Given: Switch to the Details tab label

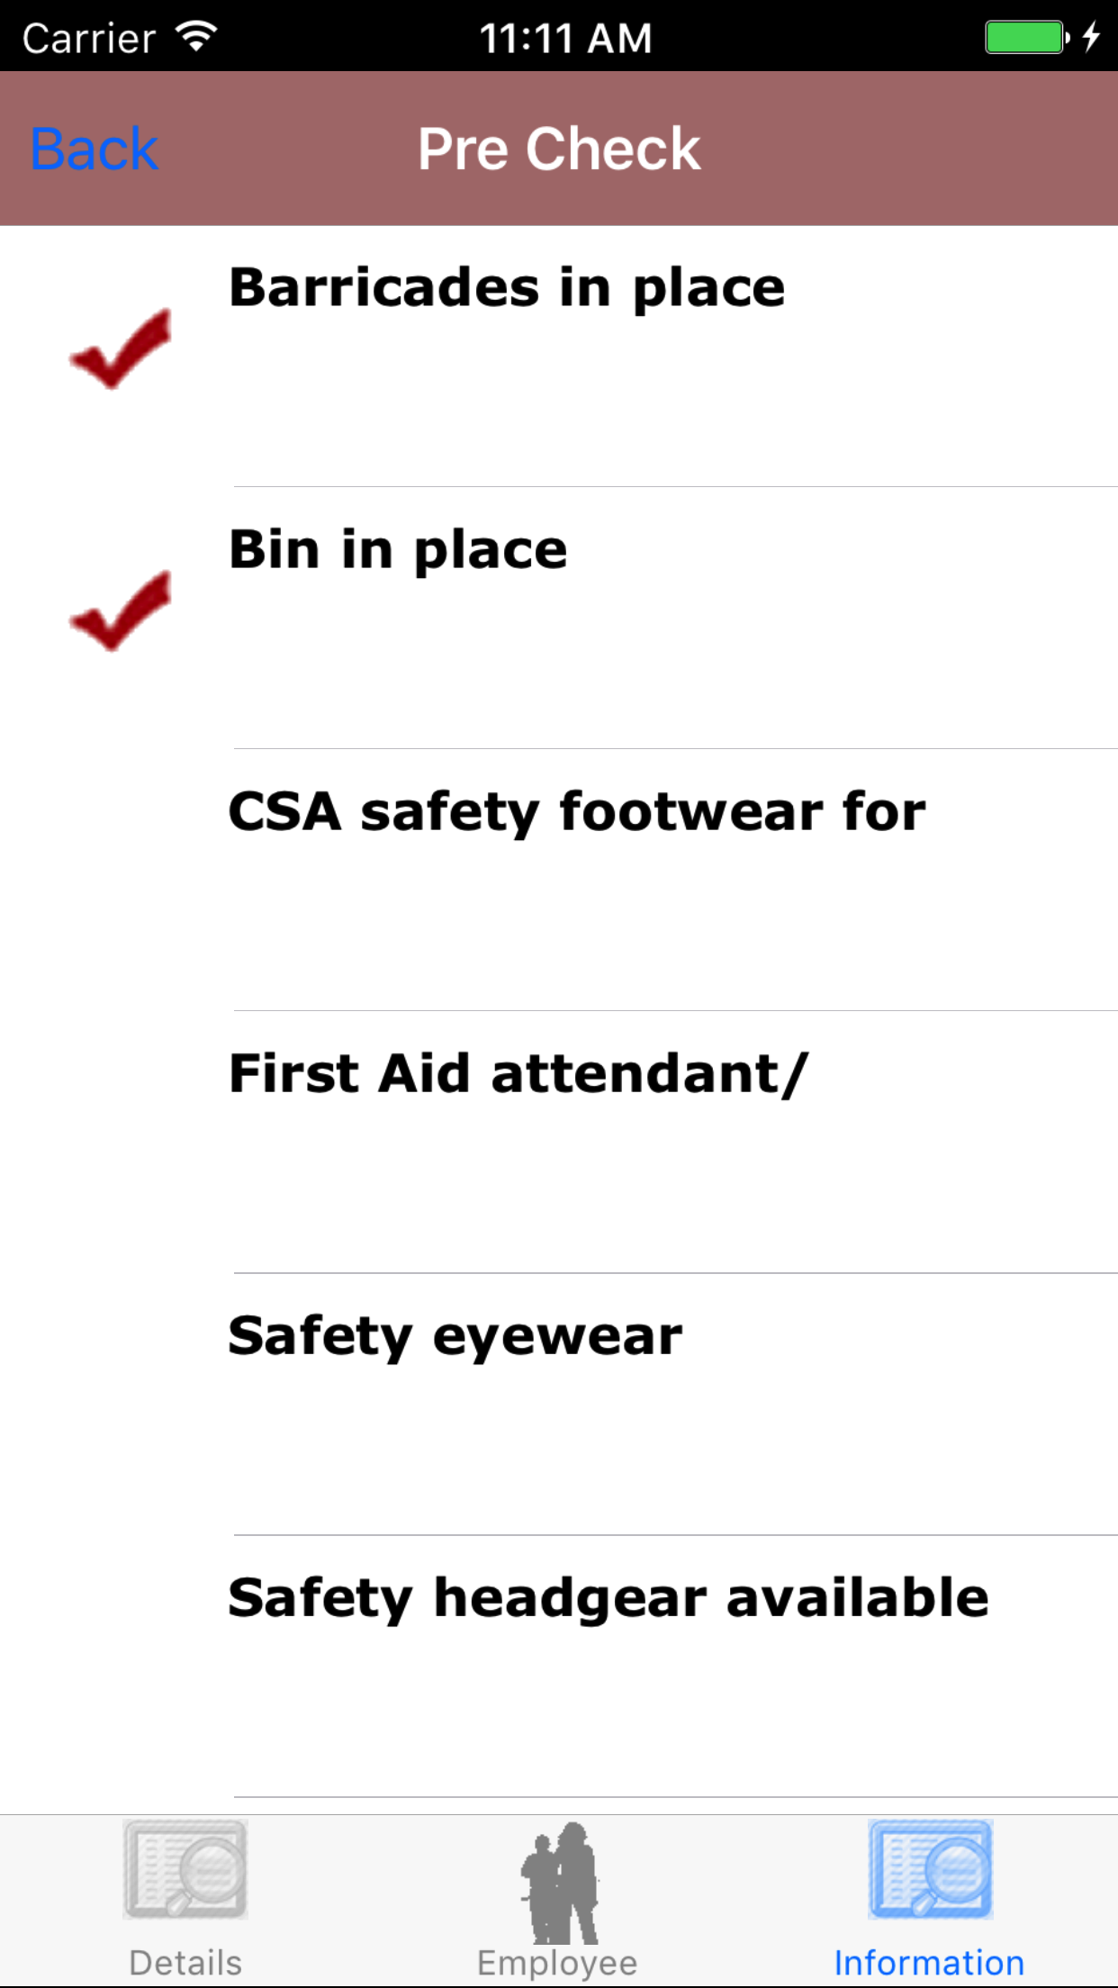Looking at the screenshot, I should [185, 1963].
